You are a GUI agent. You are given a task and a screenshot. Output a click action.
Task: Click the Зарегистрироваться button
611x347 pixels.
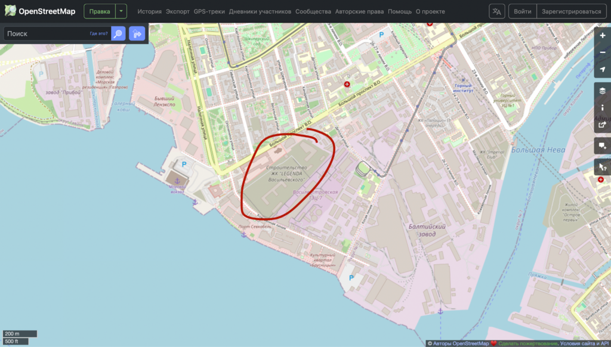click(x=571, y=11)
